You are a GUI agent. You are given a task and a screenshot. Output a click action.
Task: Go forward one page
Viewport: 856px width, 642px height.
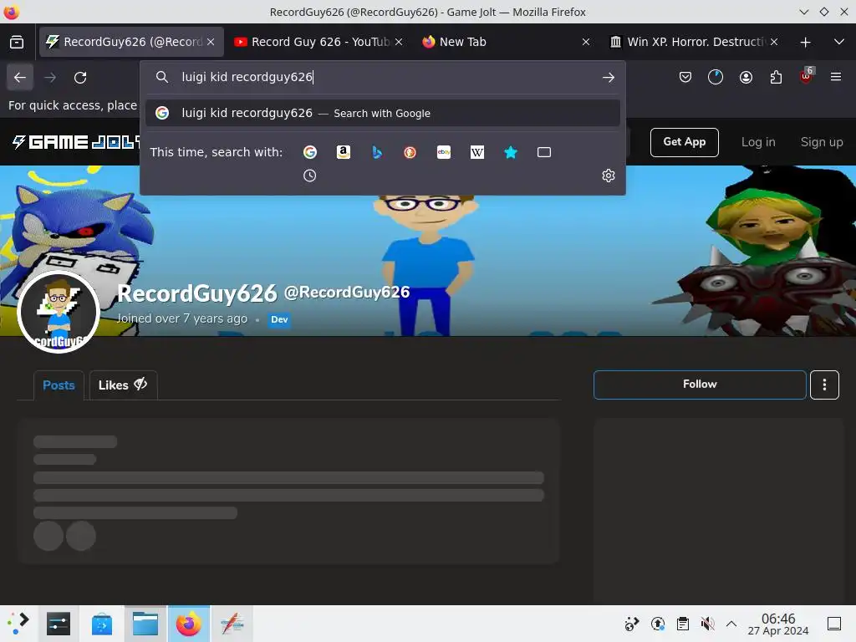point(50,78)
